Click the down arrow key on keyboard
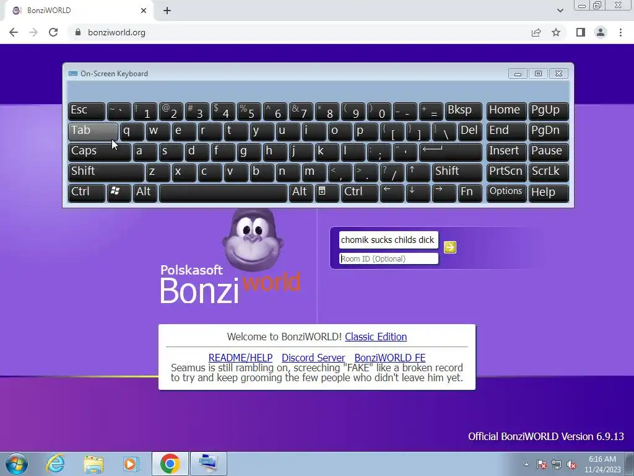 coord(418,192)
